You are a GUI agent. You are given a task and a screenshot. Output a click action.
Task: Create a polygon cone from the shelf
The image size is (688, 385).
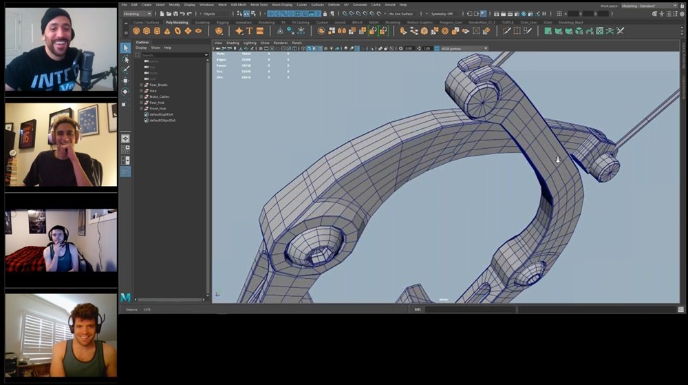click(167, 31)
